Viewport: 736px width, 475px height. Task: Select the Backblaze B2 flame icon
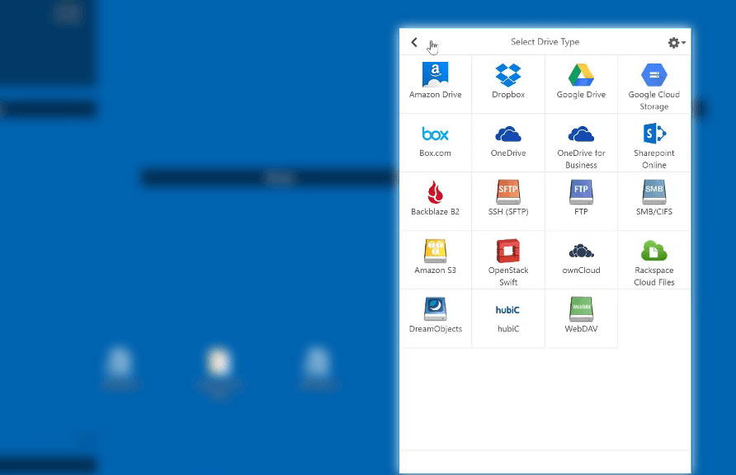435,193
